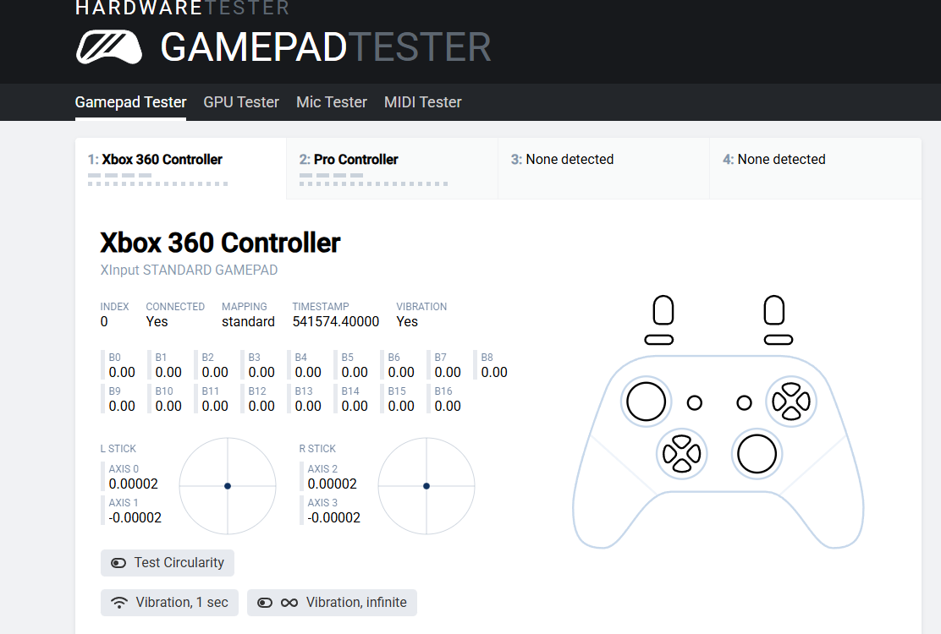Click the Vibration, 1 sec button
Image resolution: width=941 pixels, height=634 pixels.
[169, 602]
